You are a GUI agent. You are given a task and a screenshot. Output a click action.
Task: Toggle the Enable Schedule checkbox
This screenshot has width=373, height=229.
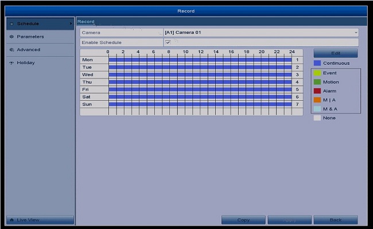(x=168, y=42)
